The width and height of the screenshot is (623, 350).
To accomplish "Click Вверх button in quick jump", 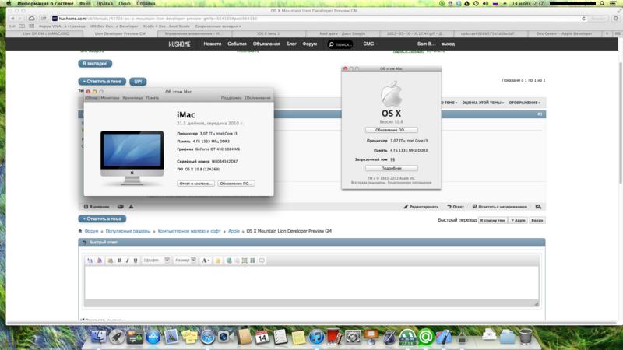I will pyautogui.click(x=537, y=220).
